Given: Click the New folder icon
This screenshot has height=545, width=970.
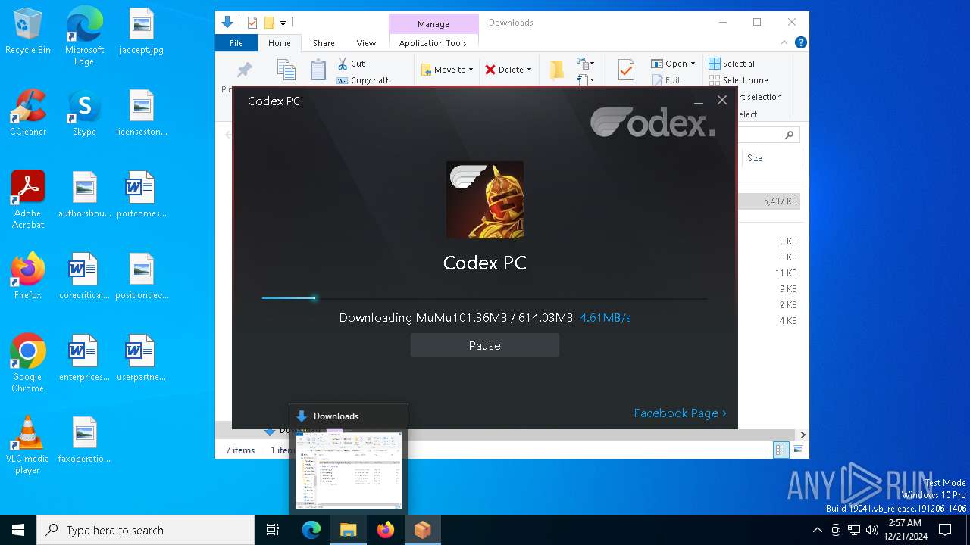Looking at the screenshot, I should point(557,70).
